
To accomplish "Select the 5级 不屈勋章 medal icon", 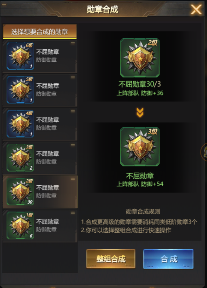I will pos(20,90).
